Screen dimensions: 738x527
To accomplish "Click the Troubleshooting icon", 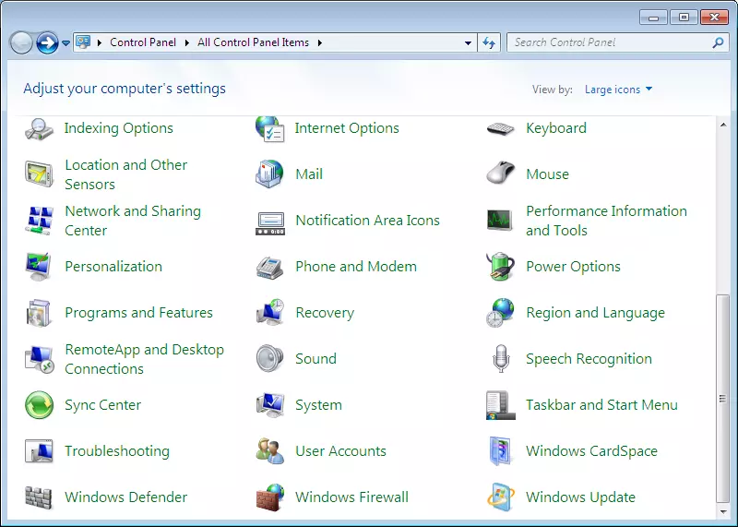I will (39, 451).
